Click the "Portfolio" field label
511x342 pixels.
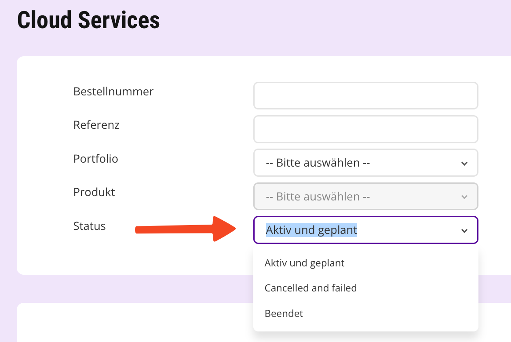tap(95, 158)
